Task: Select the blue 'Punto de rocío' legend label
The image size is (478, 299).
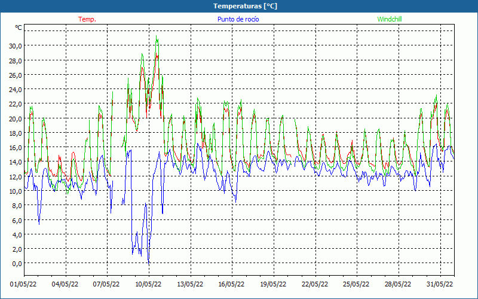Action: (238, 19)
